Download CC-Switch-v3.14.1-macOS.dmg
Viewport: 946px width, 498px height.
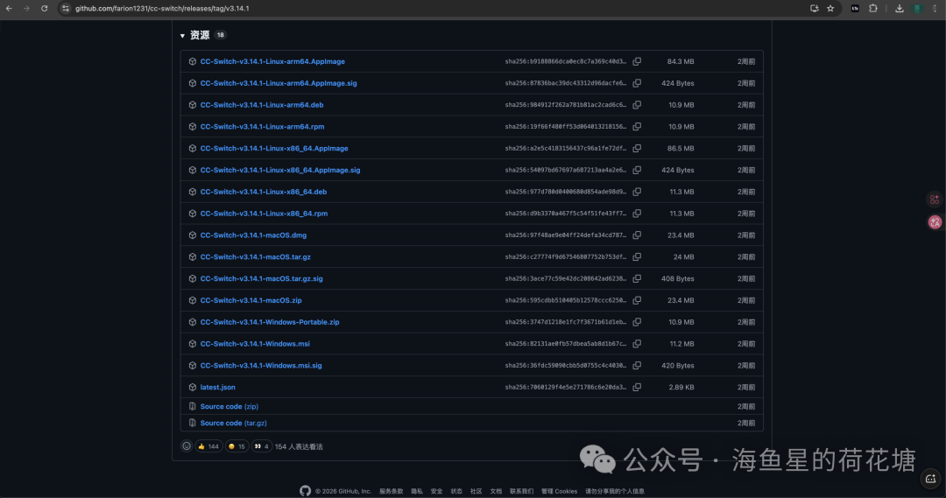[x=253, y=235]
